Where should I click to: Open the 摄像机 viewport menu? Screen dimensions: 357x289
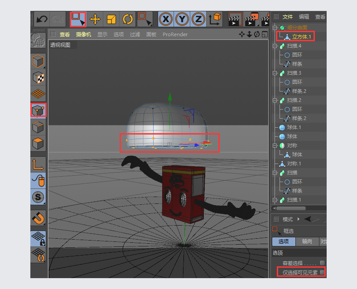click(x=83, y=34)
